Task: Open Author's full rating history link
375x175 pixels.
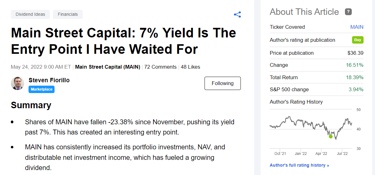Action: click(299, 165)
